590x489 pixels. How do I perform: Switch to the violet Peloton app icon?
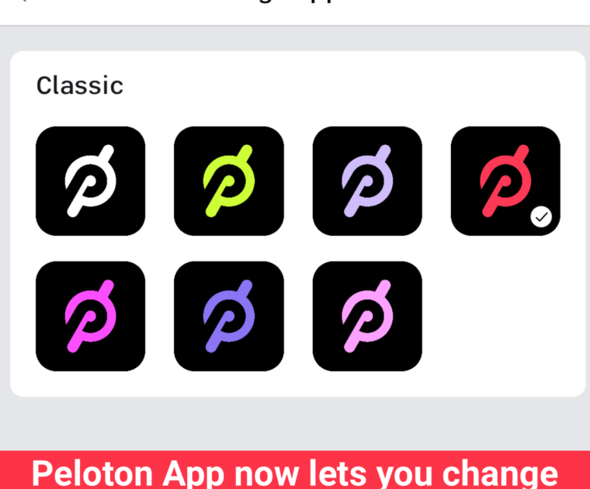(229, 316)
